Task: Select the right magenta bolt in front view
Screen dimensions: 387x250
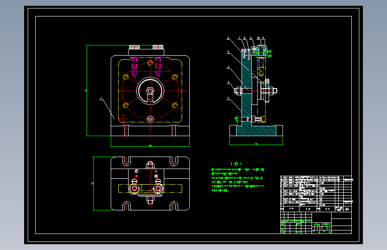Action: tap(158, 67)
